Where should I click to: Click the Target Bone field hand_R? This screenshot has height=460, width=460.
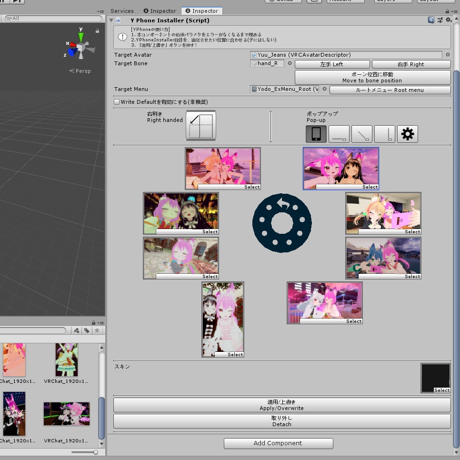[267, 63]
